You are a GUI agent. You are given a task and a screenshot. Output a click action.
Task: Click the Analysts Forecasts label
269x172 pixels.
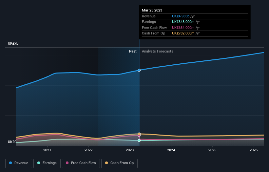click(158, 51)
